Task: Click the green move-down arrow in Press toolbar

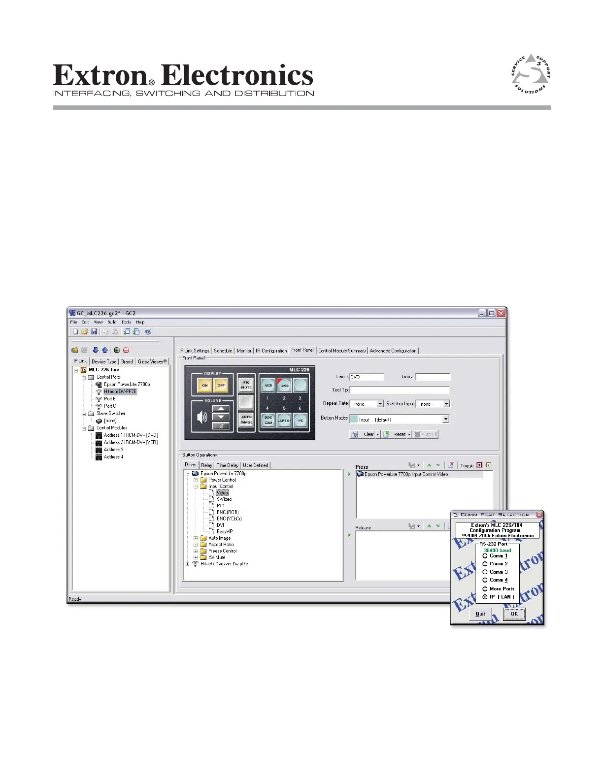Action: pos(438,465)
